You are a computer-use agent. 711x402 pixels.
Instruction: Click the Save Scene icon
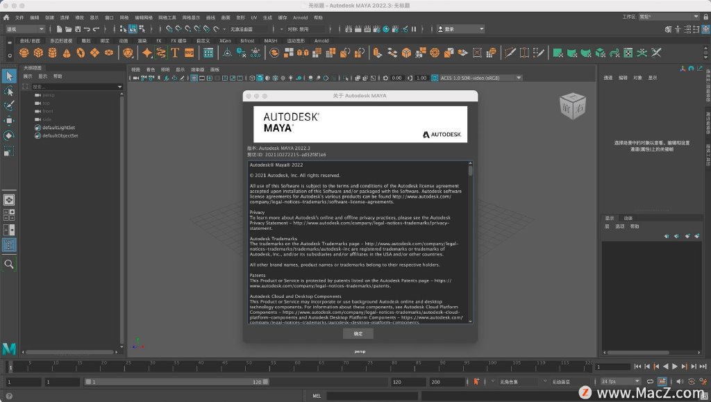pyautogui.click(x=78, y=29)
